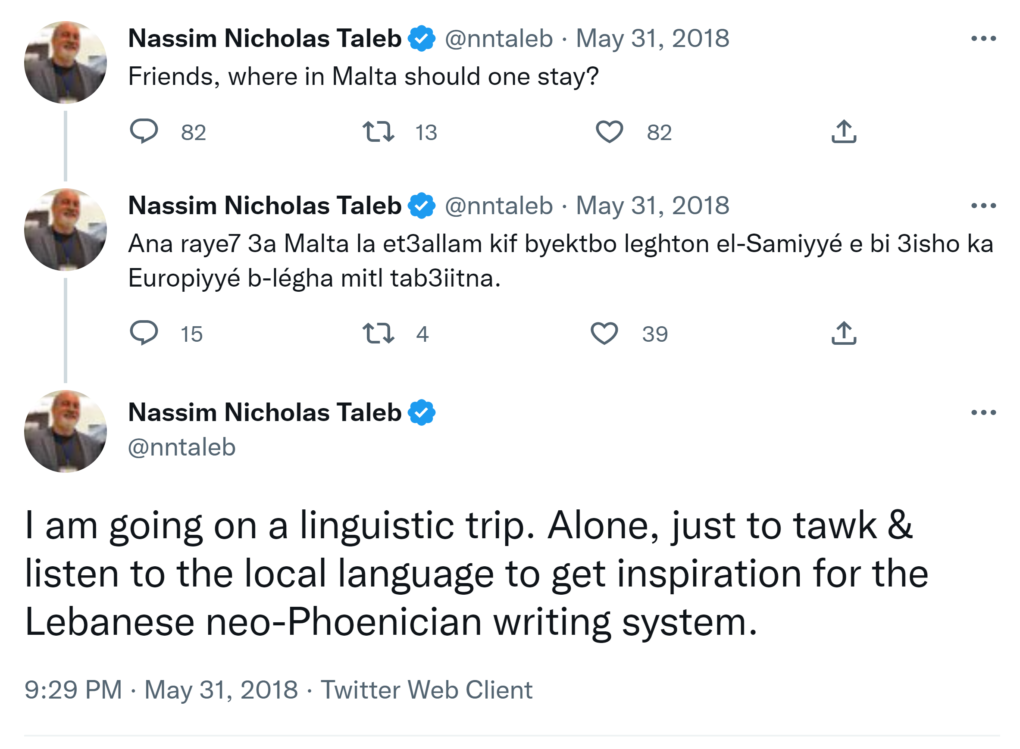Click the verified badge on the third tweet

(x=421, y=412)
